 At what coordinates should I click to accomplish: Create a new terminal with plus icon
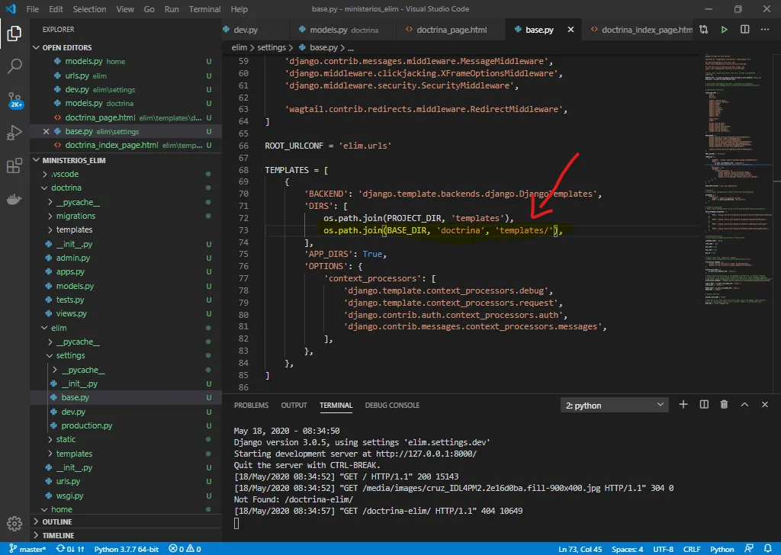pos(683,405)
